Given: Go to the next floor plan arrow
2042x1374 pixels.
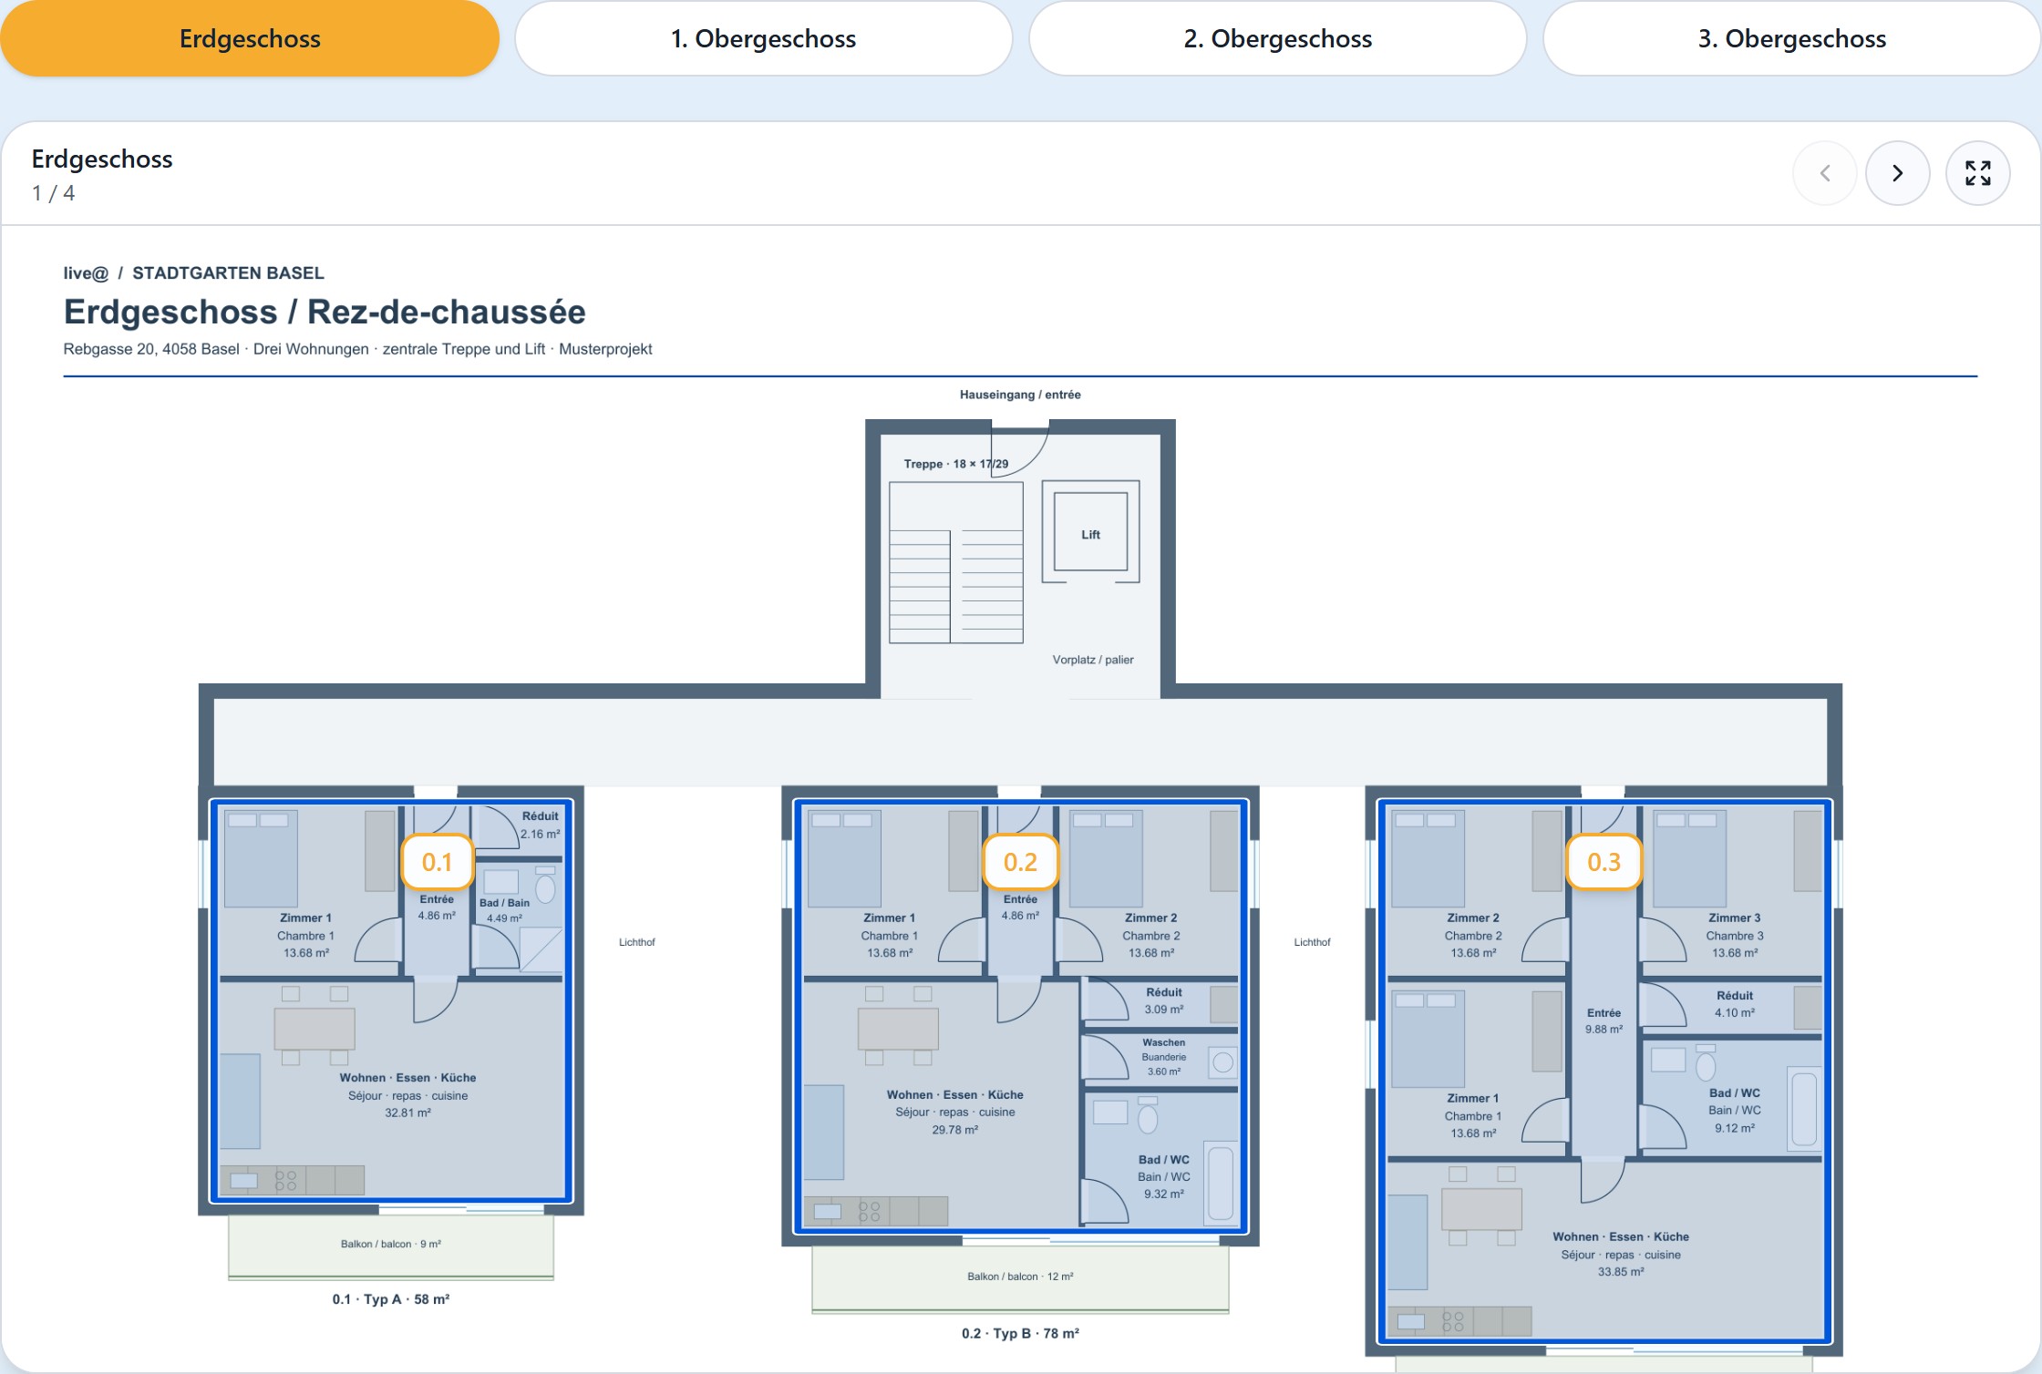Looking at the screenshot, I should click(x=1897, y=173).
